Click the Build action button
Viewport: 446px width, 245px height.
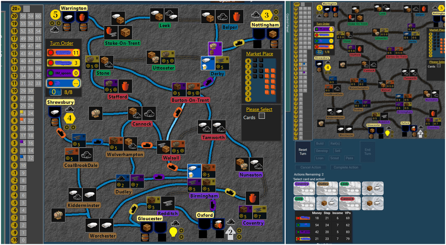320,143
